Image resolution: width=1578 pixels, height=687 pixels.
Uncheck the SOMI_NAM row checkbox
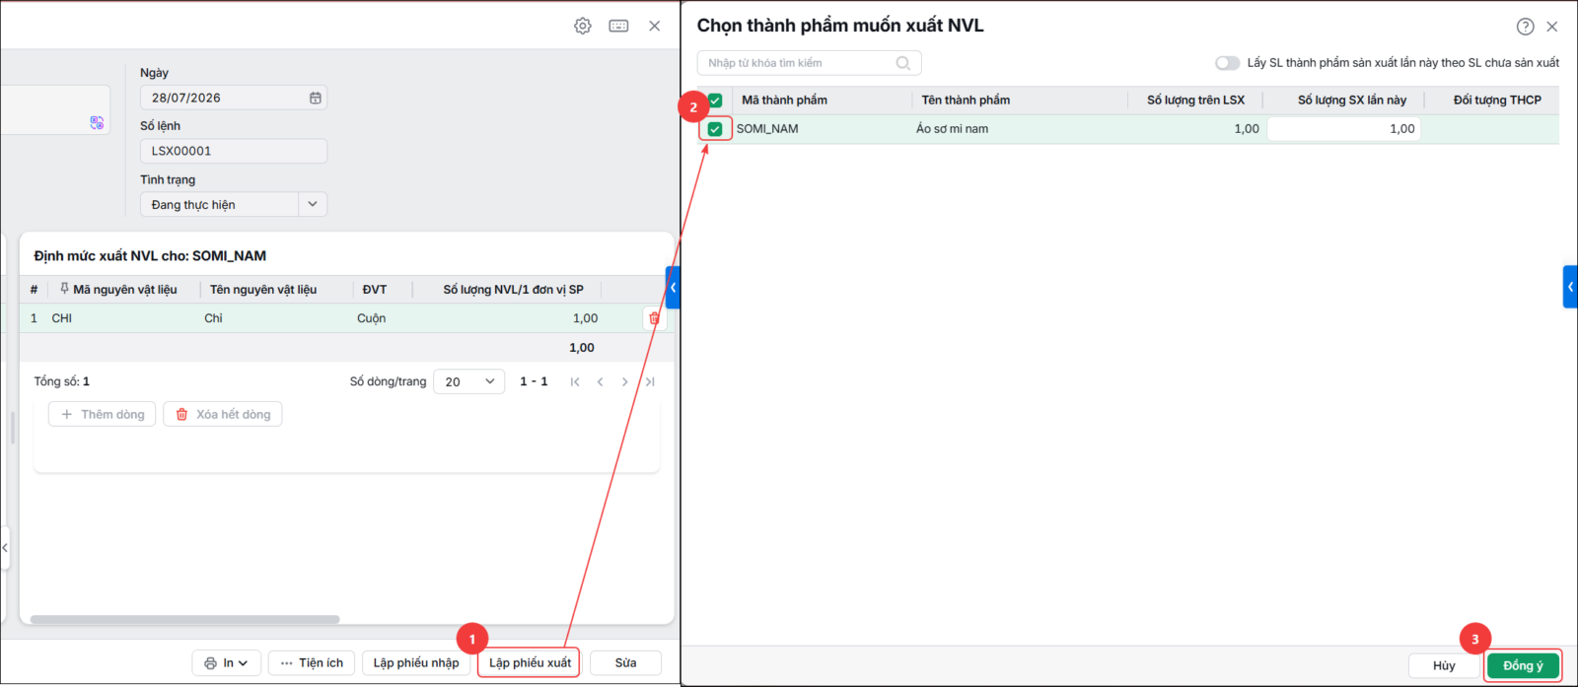pos(715,129)
